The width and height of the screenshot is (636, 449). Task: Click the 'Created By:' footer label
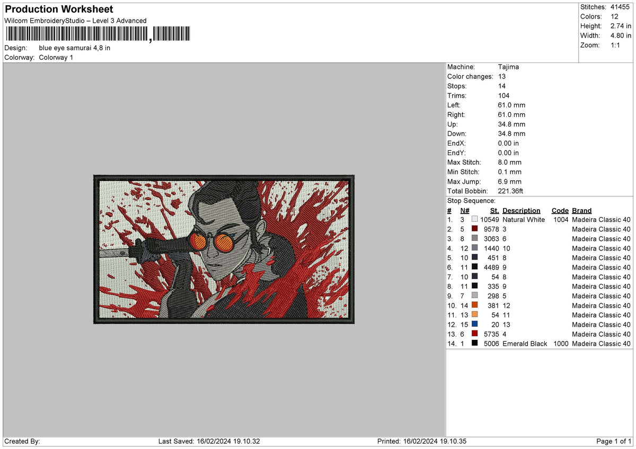(22, 441)
